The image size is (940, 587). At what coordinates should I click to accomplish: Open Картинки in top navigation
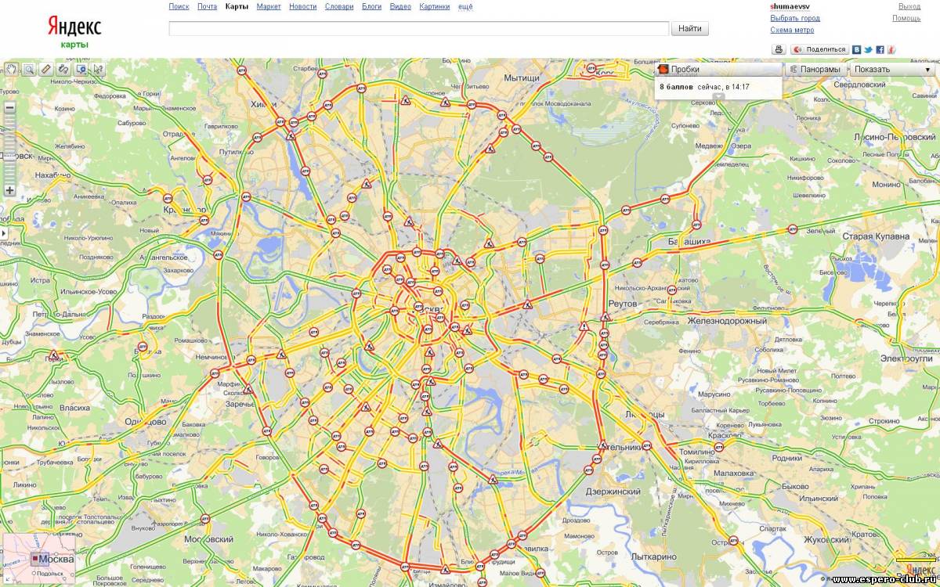tap(435, 6)
